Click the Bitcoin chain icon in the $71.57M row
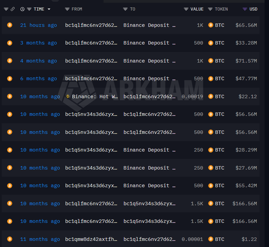This screenshot has height=247, width=269. click(9, 61)
